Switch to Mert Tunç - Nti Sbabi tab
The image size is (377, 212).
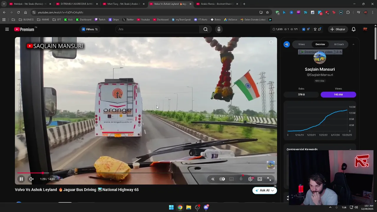tap(123, 4)
